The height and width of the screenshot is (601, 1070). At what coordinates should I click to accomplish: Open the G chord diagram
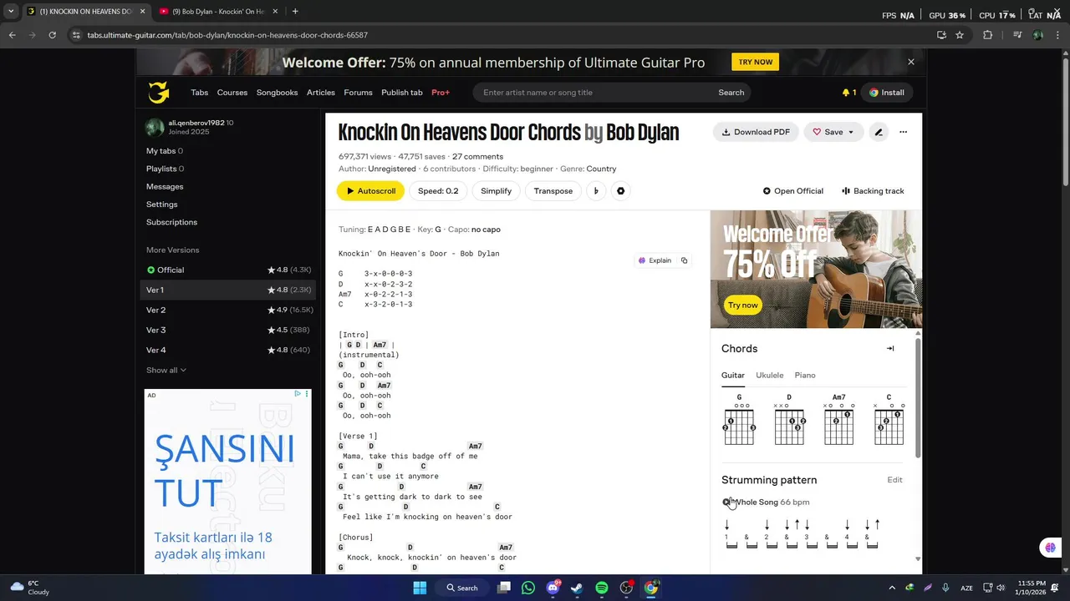tap(739, 420)
